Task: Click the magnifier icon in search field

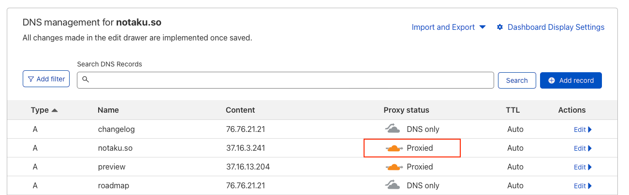Action: click(x=86, y=79)
